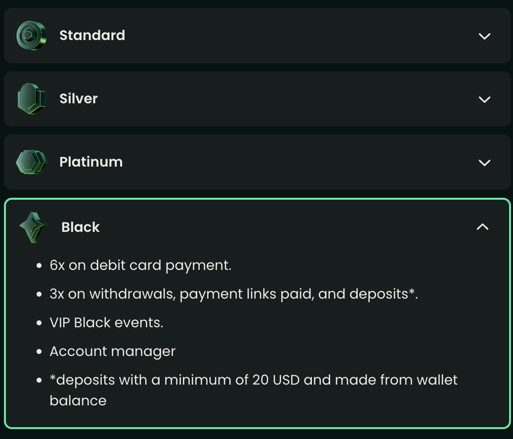Click the bullet dot before VIP Black events
Viewport: 513px width, 439px height.
coord(40,323)
